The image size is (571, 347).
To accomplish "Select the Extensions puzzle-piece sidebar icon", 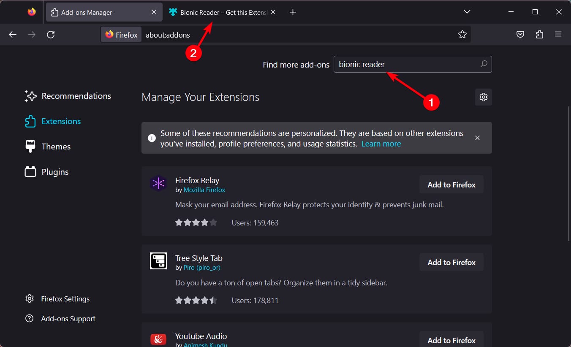I will pos(30,121).
